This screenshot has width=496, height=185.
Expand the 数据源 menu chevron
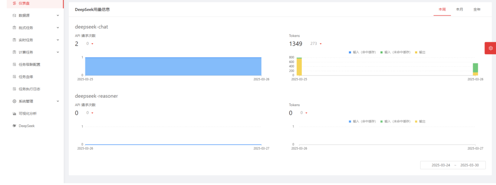[58, 15]
